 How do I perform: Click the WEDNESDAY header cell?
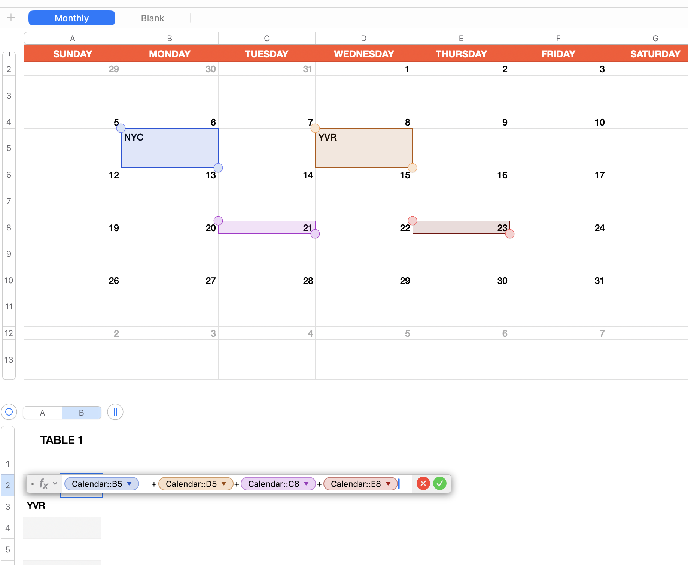click(364, 54)
